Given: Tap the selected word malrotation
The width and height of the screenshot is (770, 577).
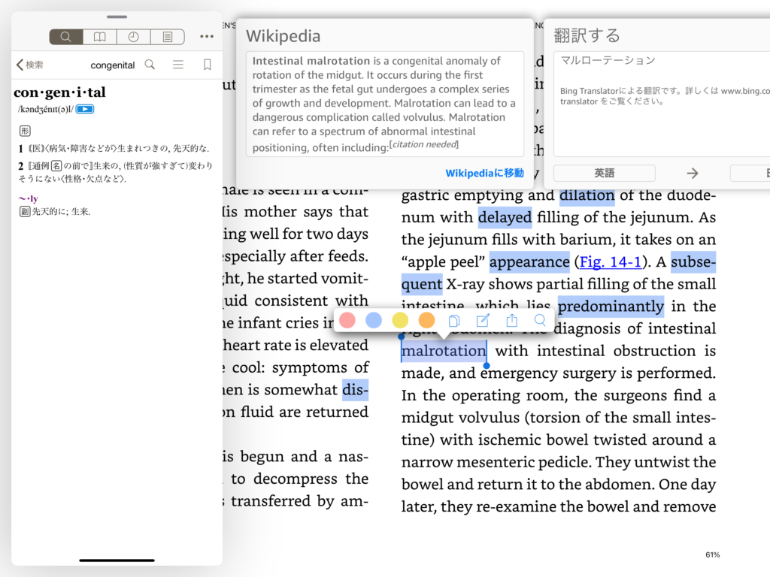Looking at the screenshot, I should 444,351.
